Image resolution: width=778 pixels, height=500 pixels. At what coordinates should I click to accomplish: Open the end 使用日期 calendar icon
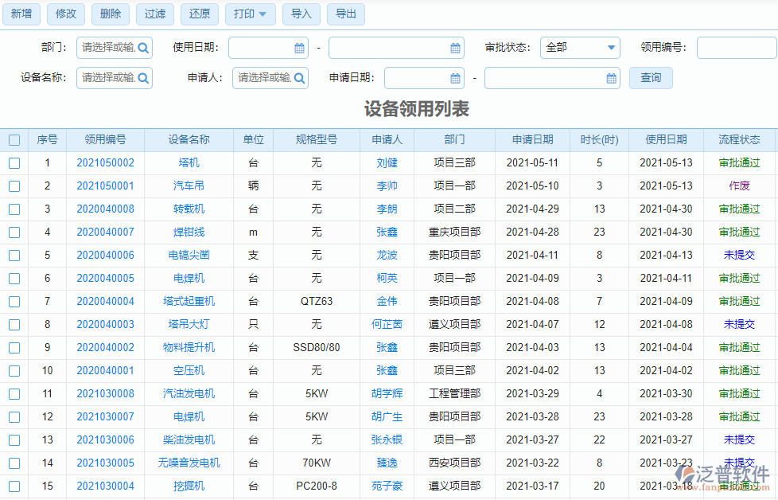click(x=454, y=48)
